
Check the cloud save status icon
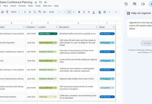(45, 2)
